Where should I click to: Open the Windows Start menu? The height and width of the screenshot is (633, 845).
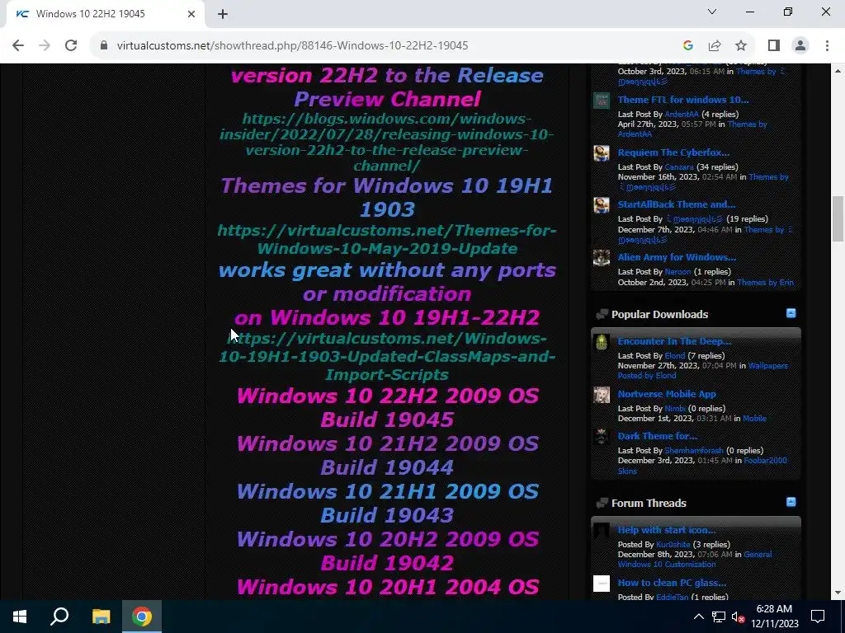20,617
